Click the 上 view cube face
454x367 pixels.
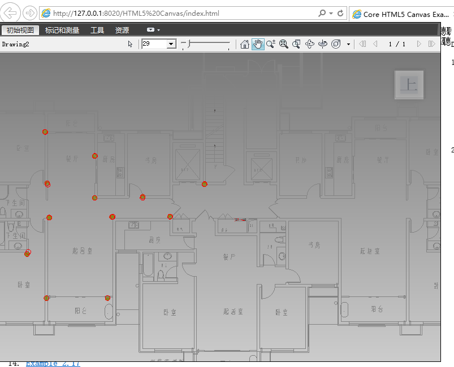point(409,85)
